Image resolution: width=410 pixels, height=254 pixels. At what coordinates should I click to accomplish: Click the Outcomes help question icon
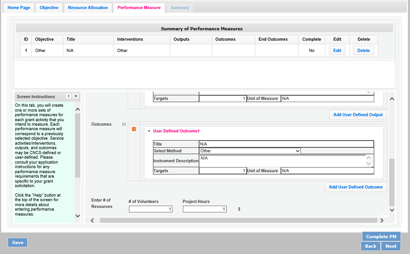point(124,124)
